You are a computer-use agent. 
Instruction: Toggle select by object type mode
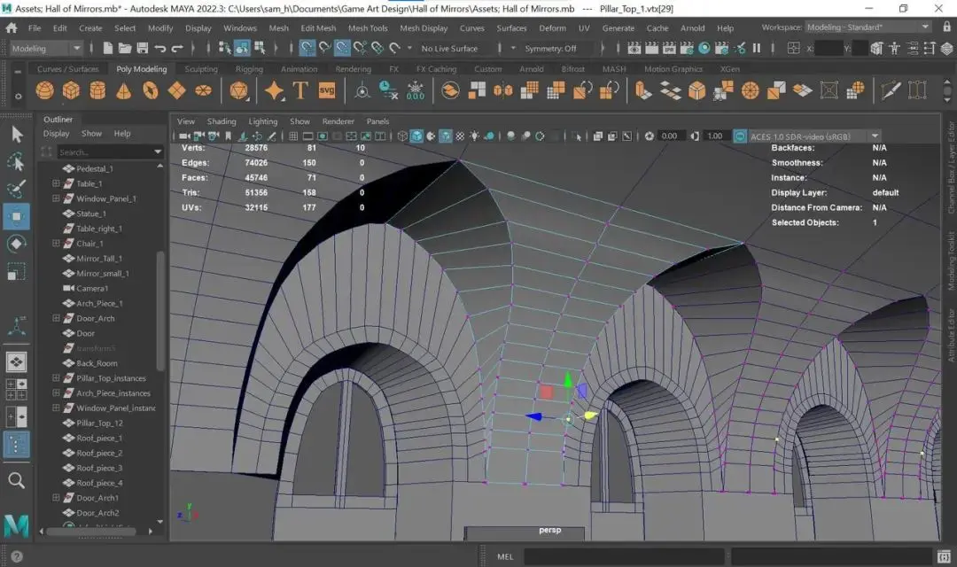click(x=242, y=48)
